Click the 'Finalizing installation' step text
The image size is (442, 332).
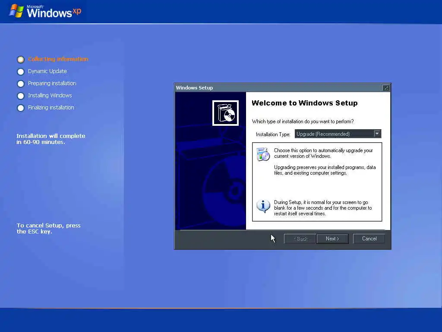click(51, 108)
